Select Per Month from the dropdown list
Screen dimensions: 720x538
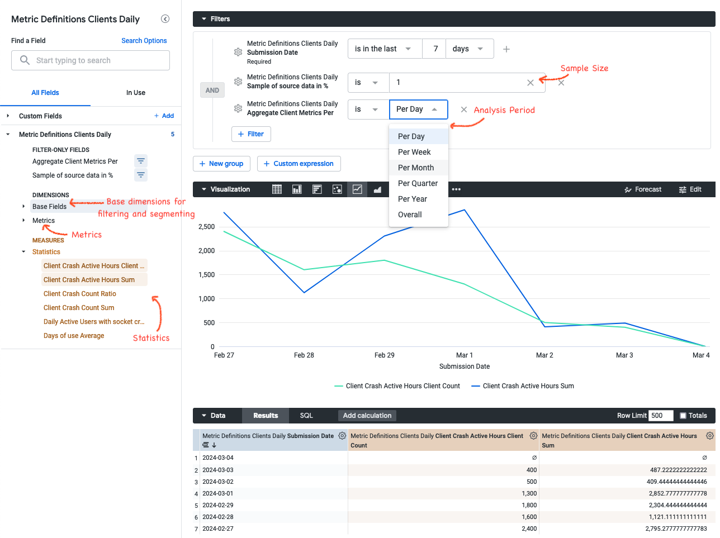[416, 168]
